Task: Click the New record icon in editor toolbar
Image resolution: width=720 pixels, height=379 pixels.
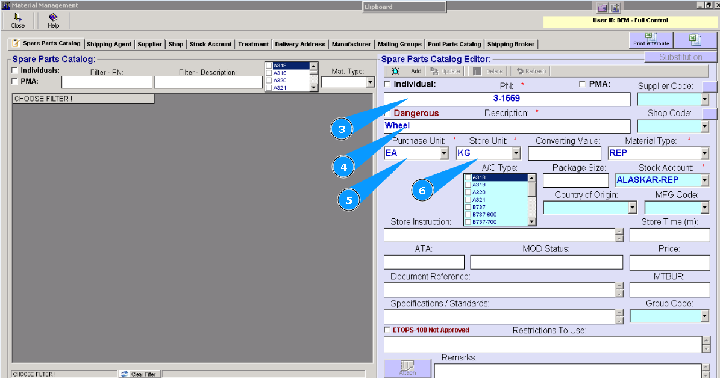Action: tap(395, 71)
